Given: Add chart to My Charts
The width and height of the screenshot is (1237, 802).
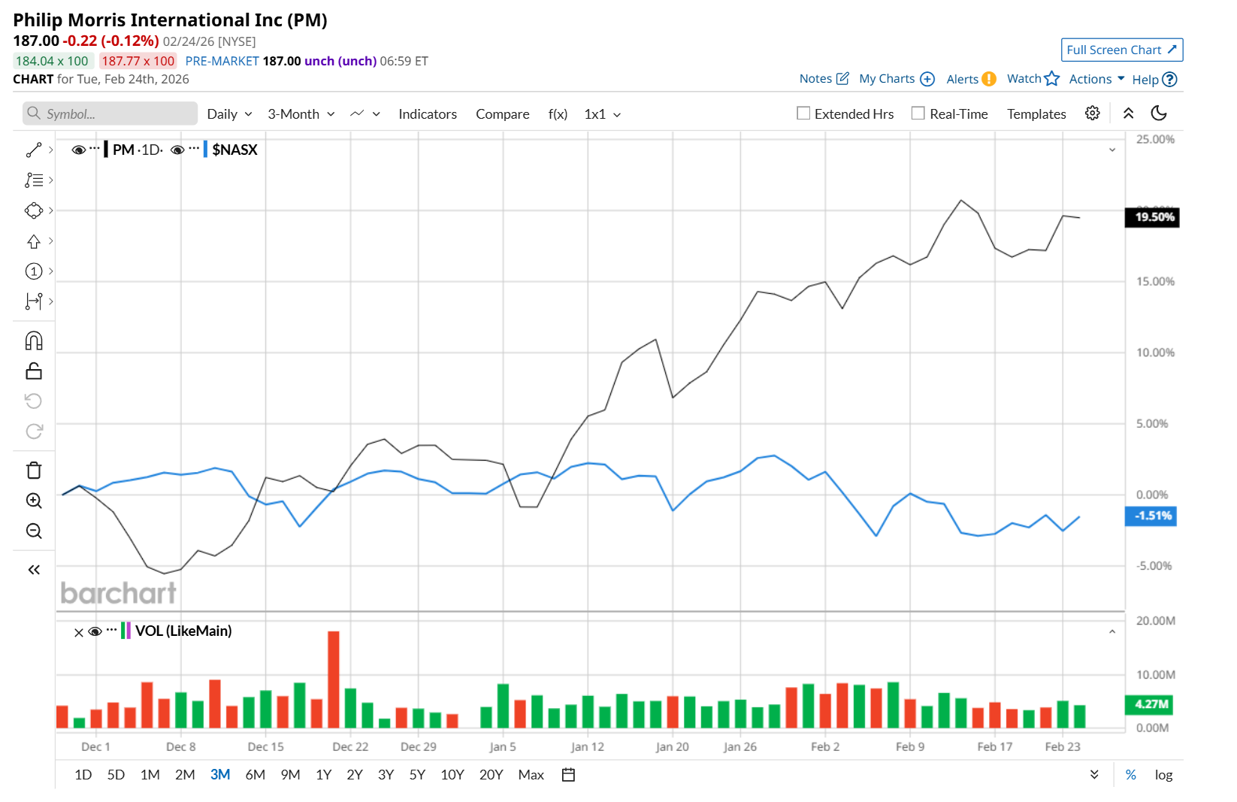Looking at the screenshot, I should [927, 79].
